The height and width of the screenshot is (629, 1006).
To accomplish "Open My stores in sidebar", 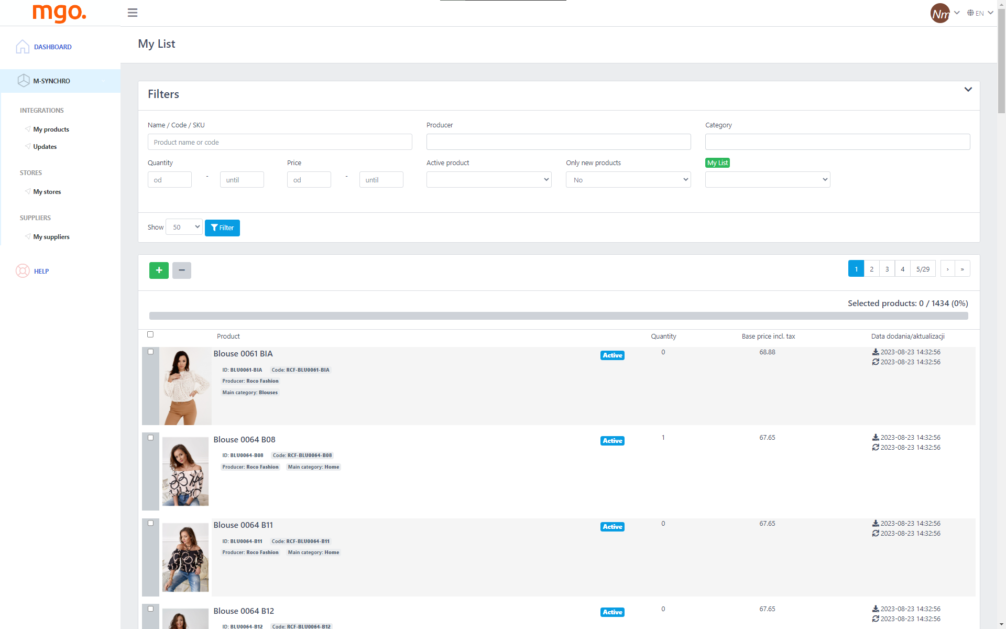I will pos(47,192).
